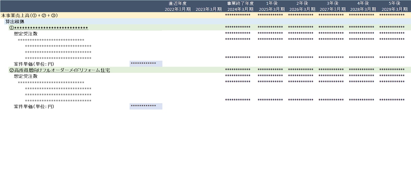Image resolution: width=411 pixels, height=171 pixels.
Task: Click the 事業終了年度 header
Action: (x=240, y=3)
